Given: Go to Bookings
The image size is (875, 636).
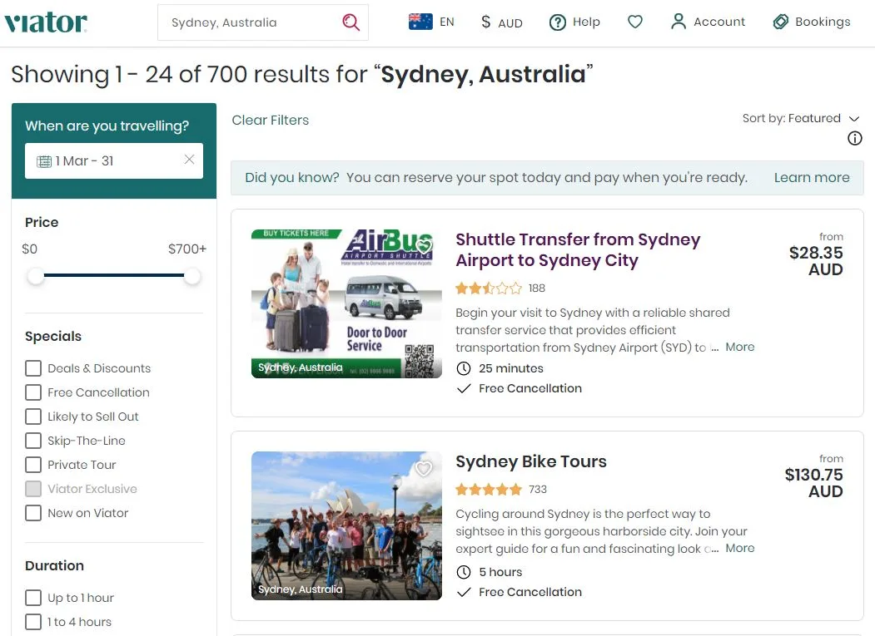Looking at the screenshot, I should (x=811, y=22).
